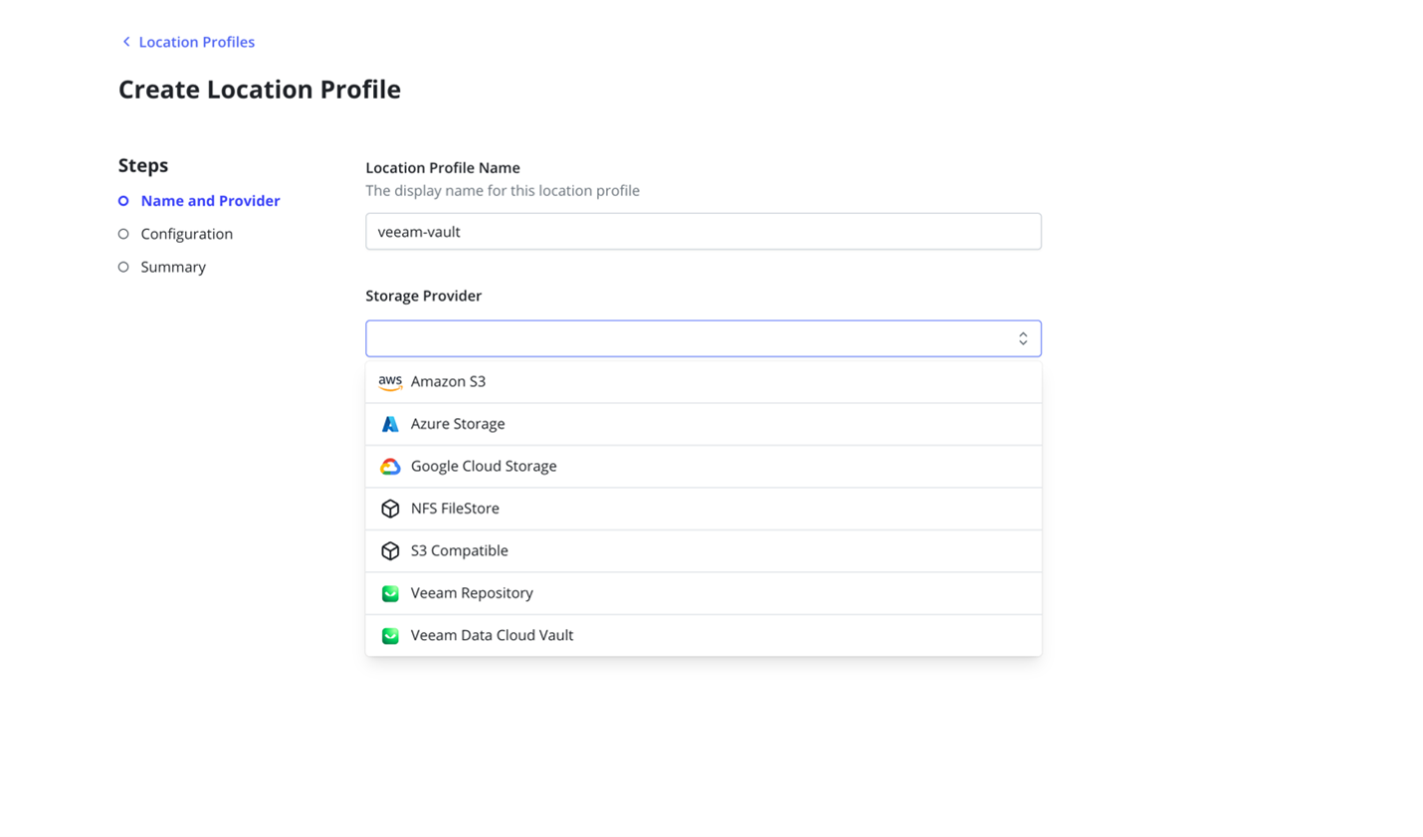Viewport: 1423px width, 837px height.
Task: Choose Google Cloud Storage option
Action: pos(484,467)
